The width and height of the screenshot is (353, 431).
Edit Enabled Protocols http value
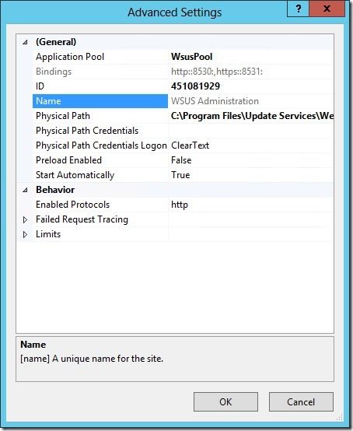[251, 205]
